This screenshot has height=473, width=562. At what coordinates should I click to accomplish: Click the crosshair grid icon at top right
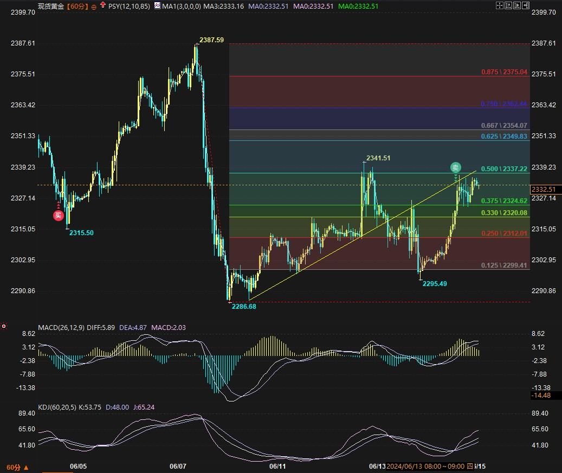point(499,5)
